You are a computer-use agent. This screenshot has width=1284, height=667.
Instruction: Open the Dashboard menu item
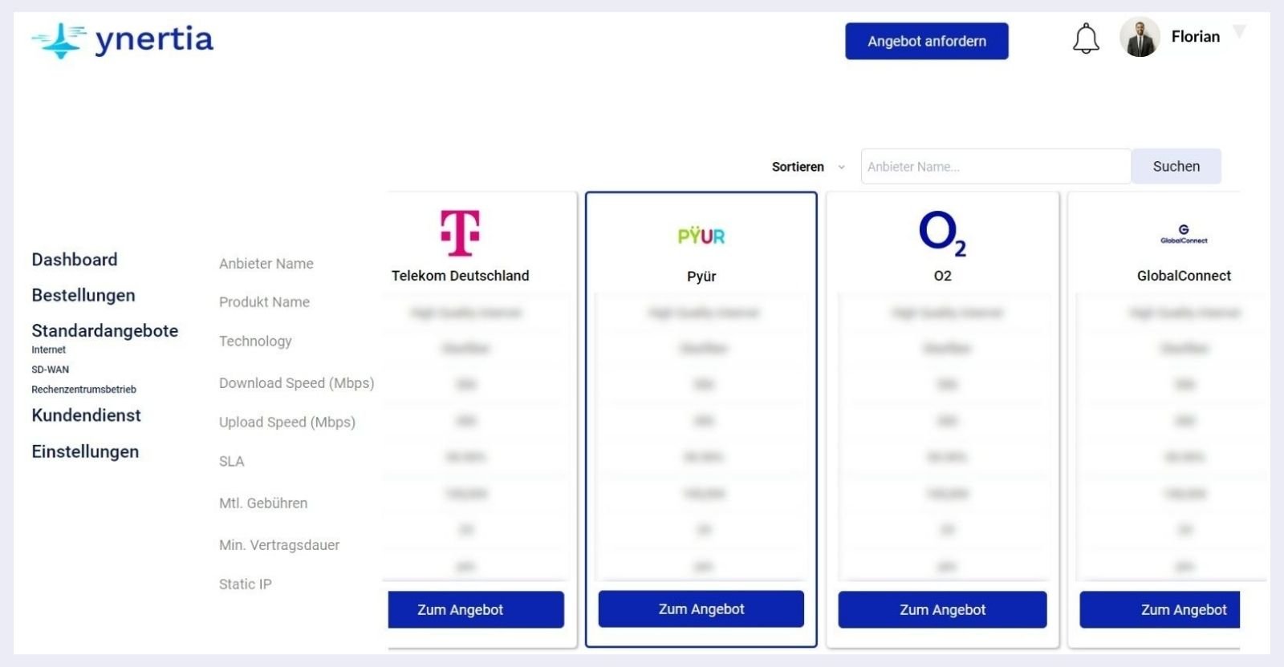75,260
